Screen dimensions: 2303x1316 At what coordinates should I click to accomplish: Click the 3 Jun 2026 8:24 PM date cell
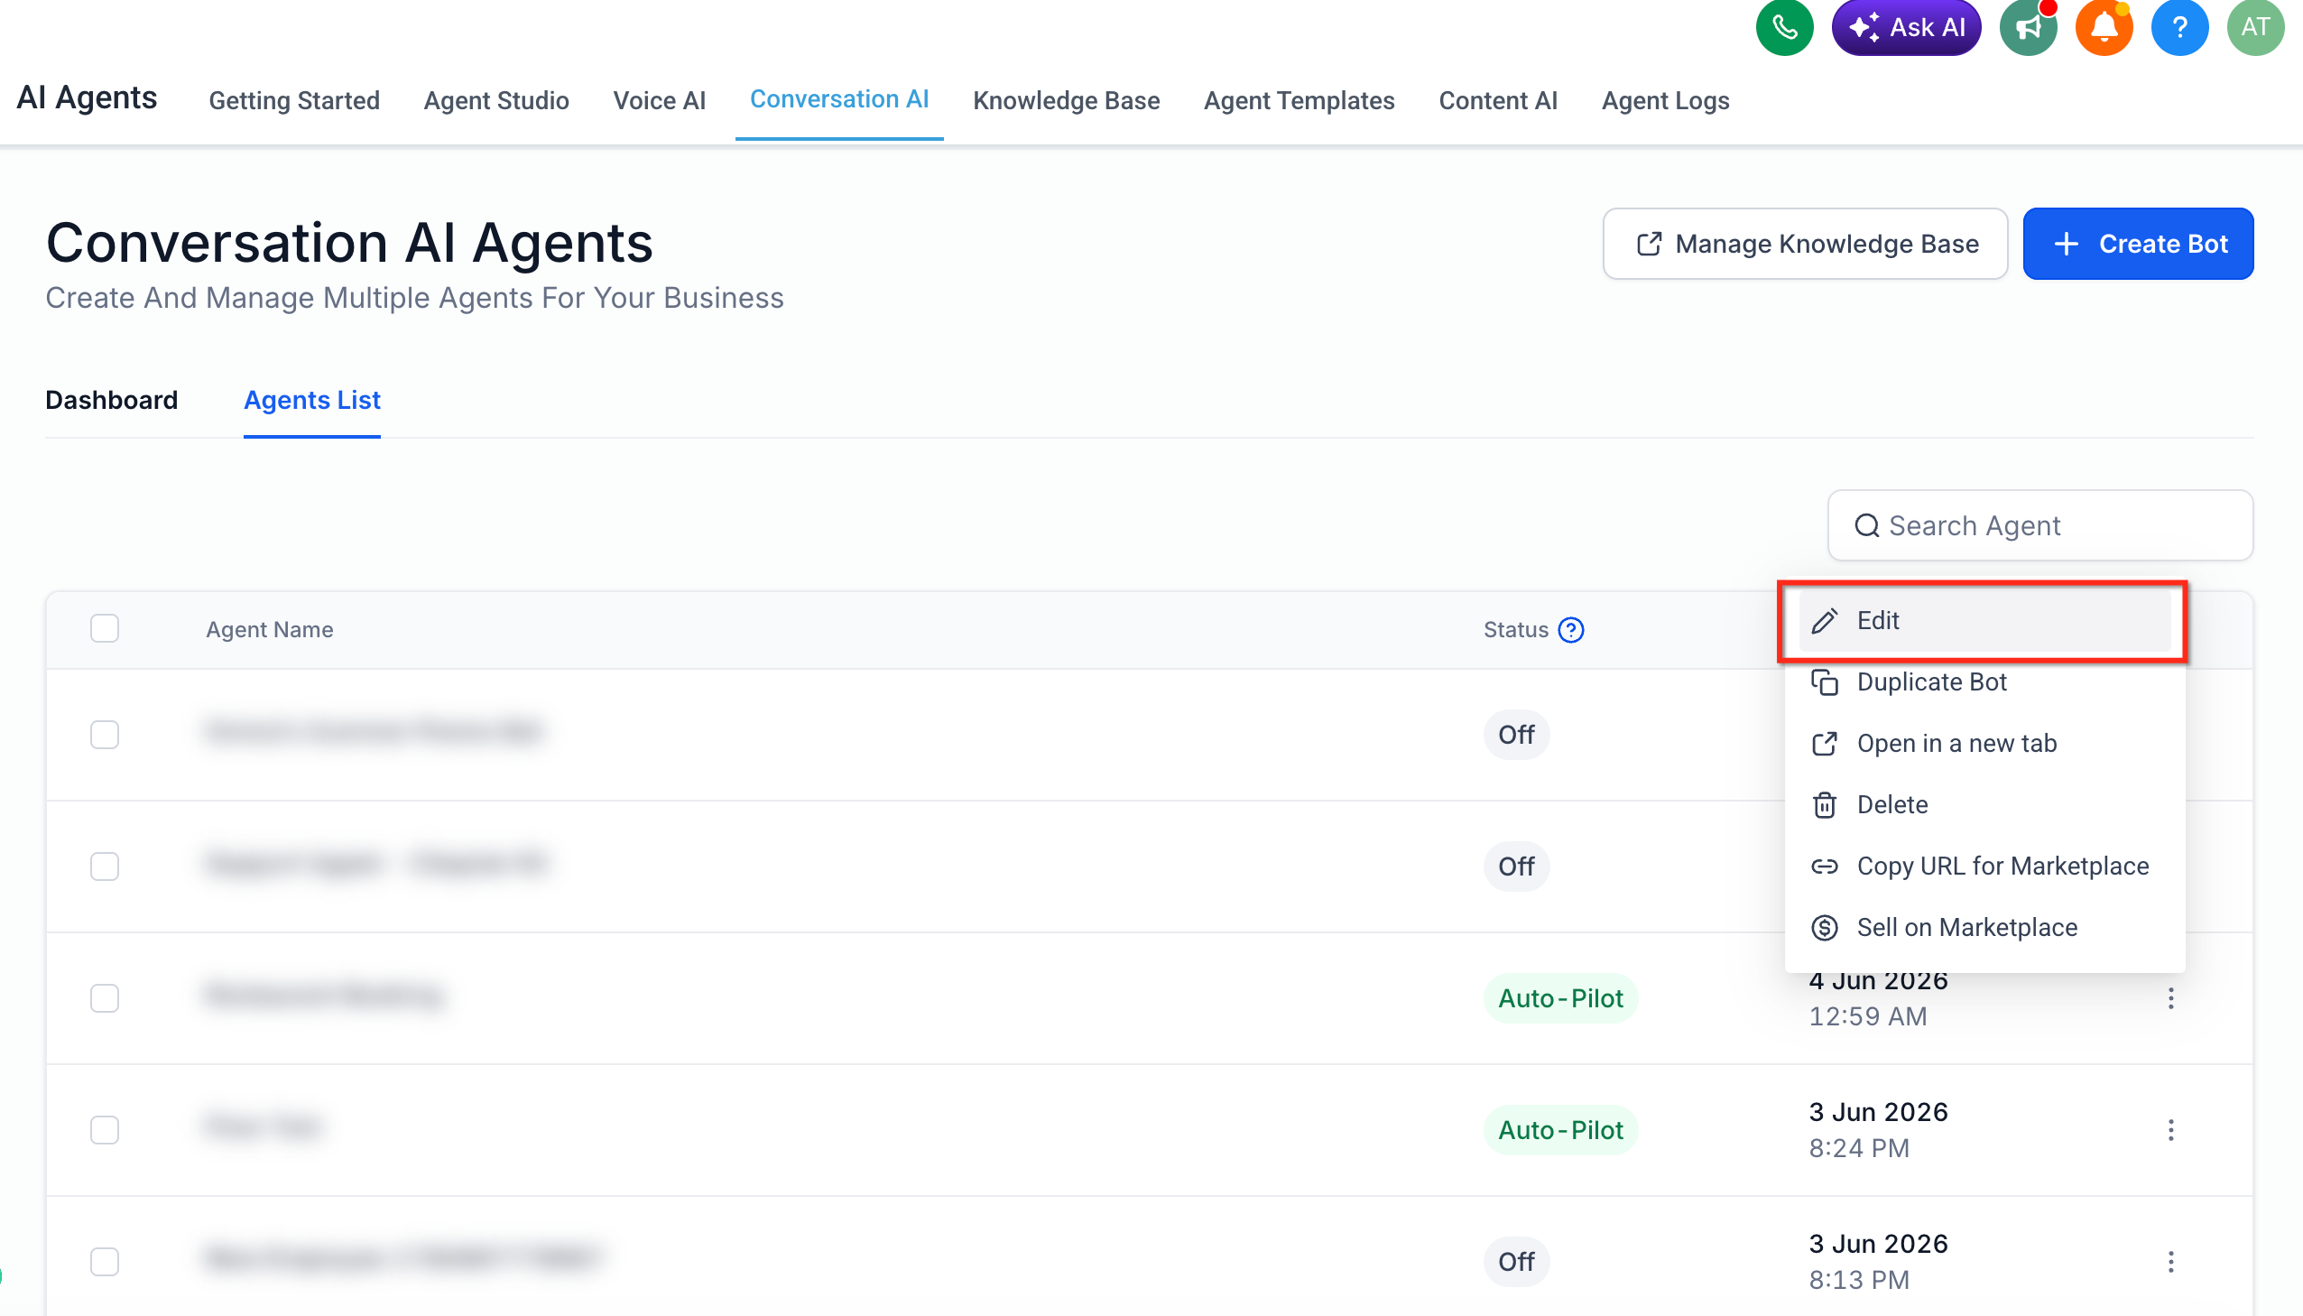click(1877, 1131)
